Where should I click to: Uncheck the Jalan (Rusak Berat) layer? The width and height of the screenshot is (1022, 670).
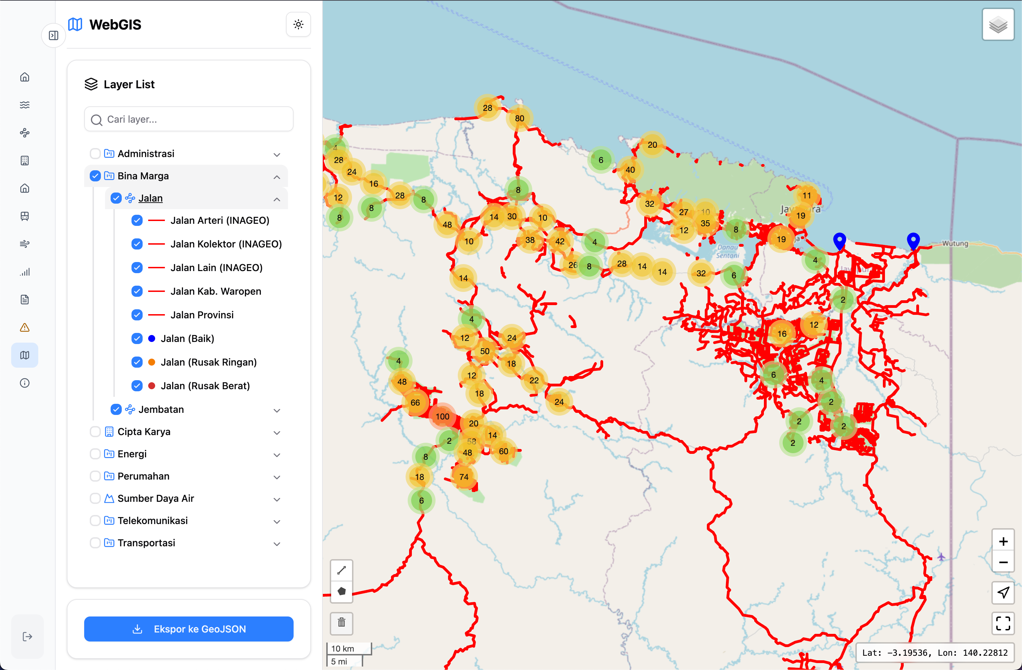coord(137,386)
